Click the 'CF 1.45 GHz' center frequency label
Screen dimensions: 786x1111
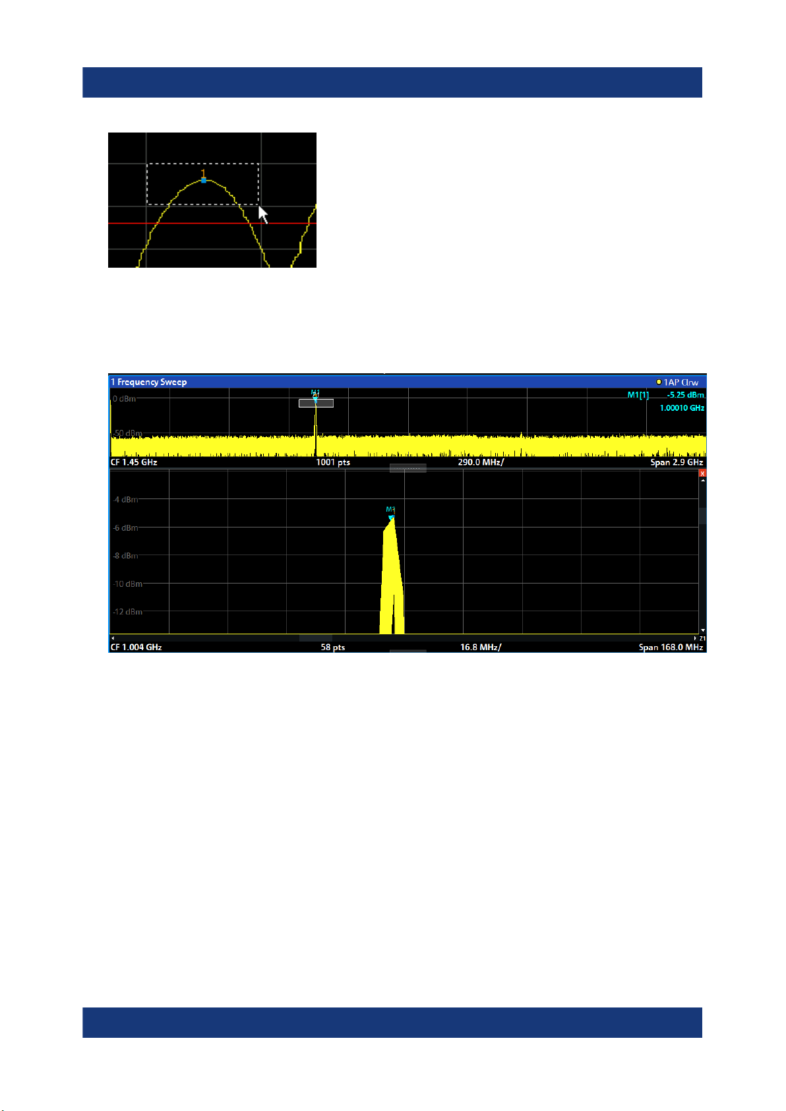tap(134, 462)
